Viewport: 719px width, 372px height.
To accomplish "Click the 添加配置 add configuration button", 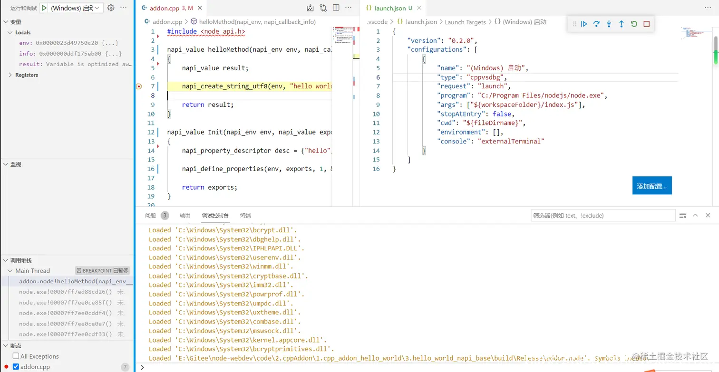I will point(652,186).
